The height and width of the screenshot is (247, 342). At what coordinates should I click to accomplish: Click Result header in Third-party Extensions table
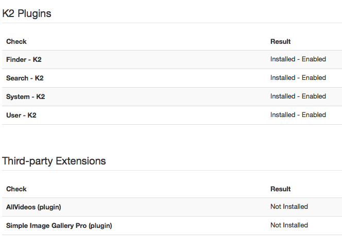pos(281,189)
